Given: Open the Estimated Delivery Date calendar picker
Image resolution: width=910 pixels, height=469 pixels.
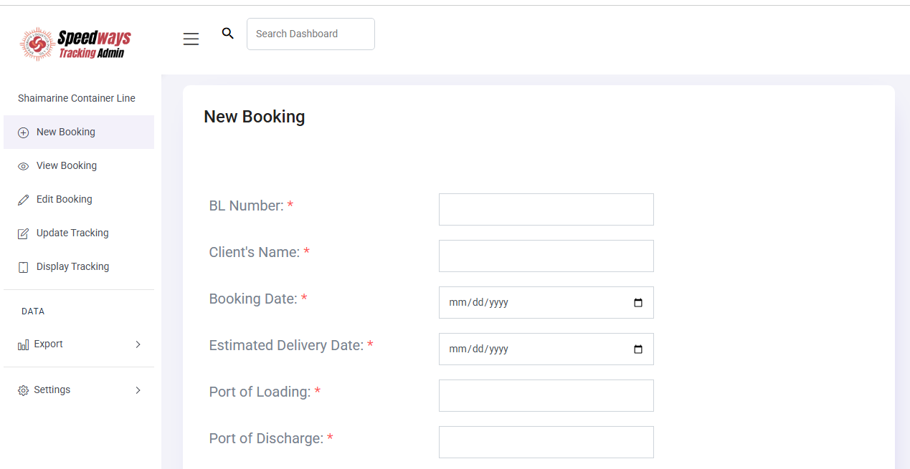Looking at the screenshot, I should click(x=638, y=349).
